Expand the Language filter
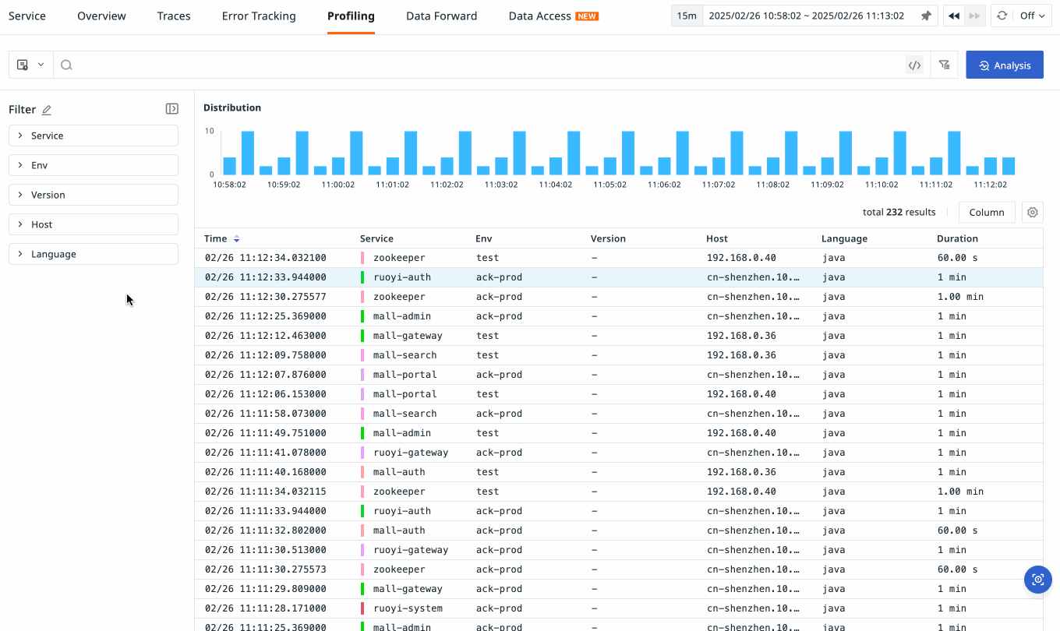This screenshot has height=631, width=1060. coord(94,254)
